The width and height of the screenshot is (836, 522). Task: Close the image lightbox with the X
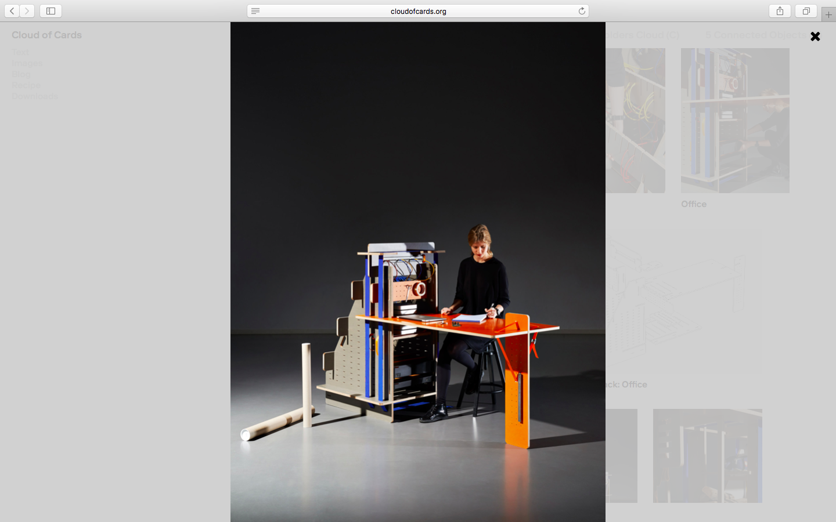click(x=815, y=37)
